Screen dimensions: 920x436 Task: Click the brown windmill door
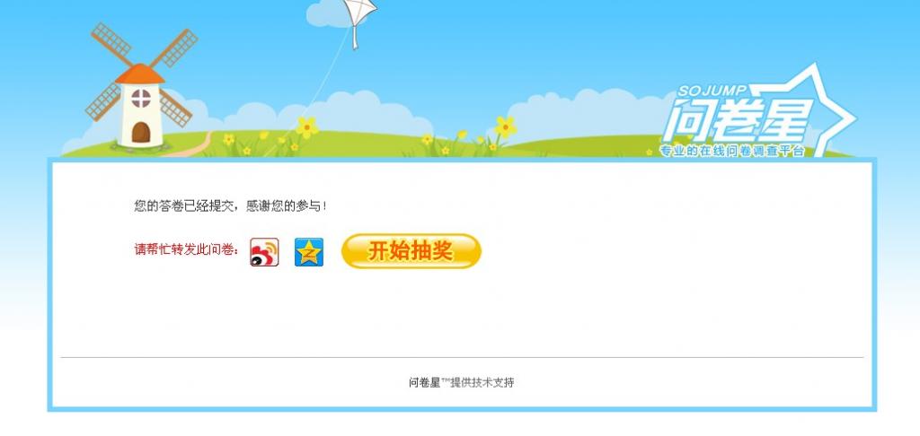click(x=141, y=133)
